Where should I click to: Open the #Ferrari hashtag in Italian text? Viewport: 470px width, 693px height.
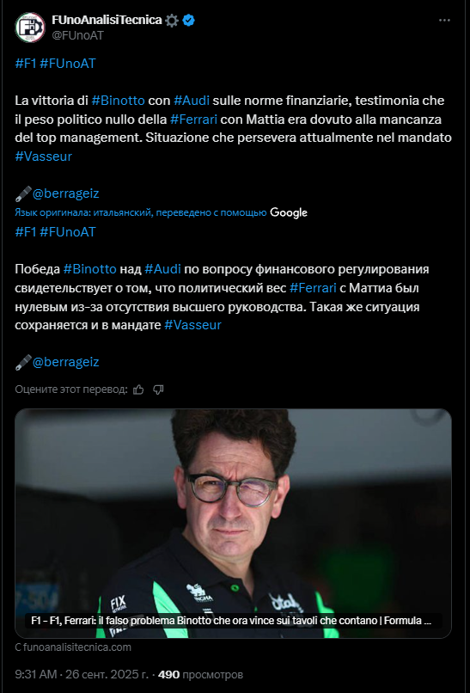point(193,120)
